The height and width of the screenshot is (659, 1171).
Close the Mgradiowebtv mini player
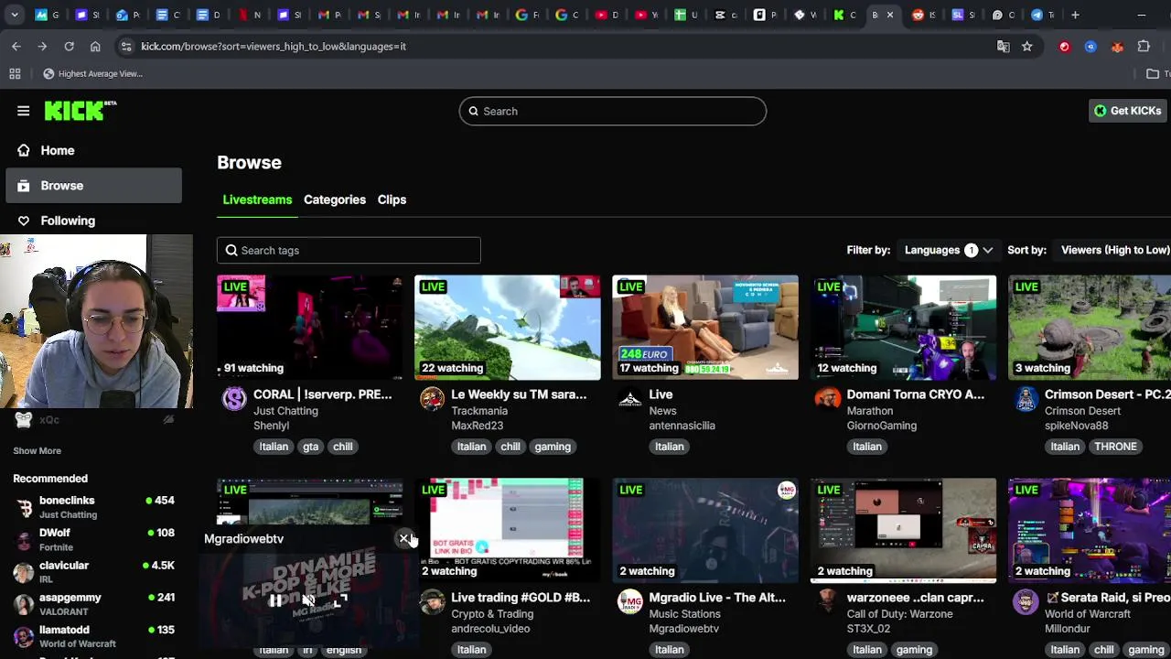pos(404,538)
